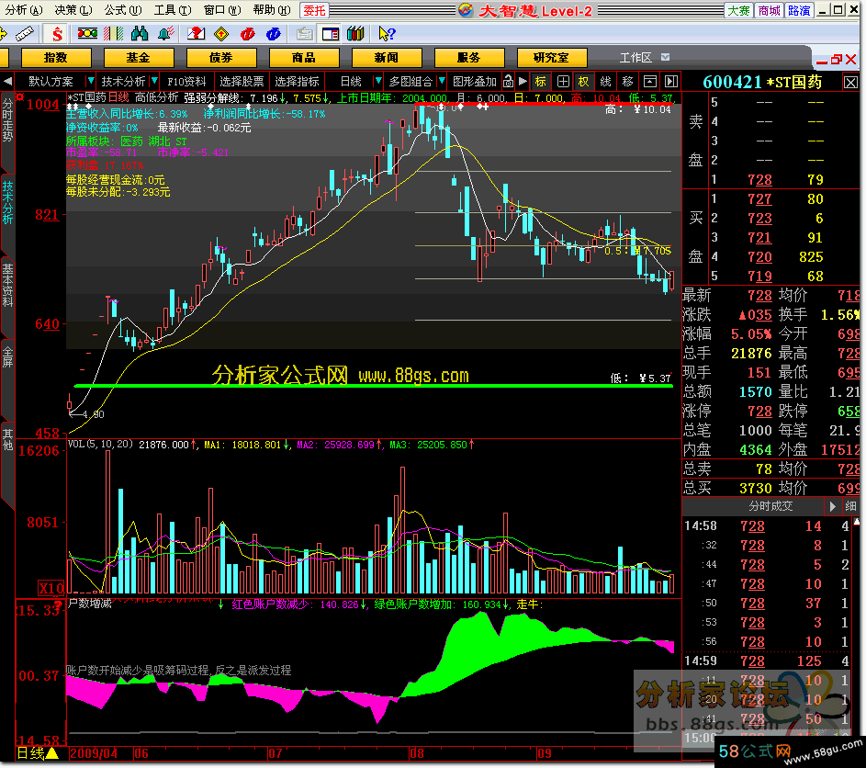Click the red dollar sign icon
The image size is (866, 768).
pyautogui.click(x=57, y=34)
